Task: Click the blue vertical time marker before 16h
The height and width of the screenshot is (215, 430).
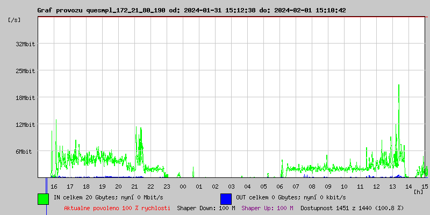Action: [47, 196]
